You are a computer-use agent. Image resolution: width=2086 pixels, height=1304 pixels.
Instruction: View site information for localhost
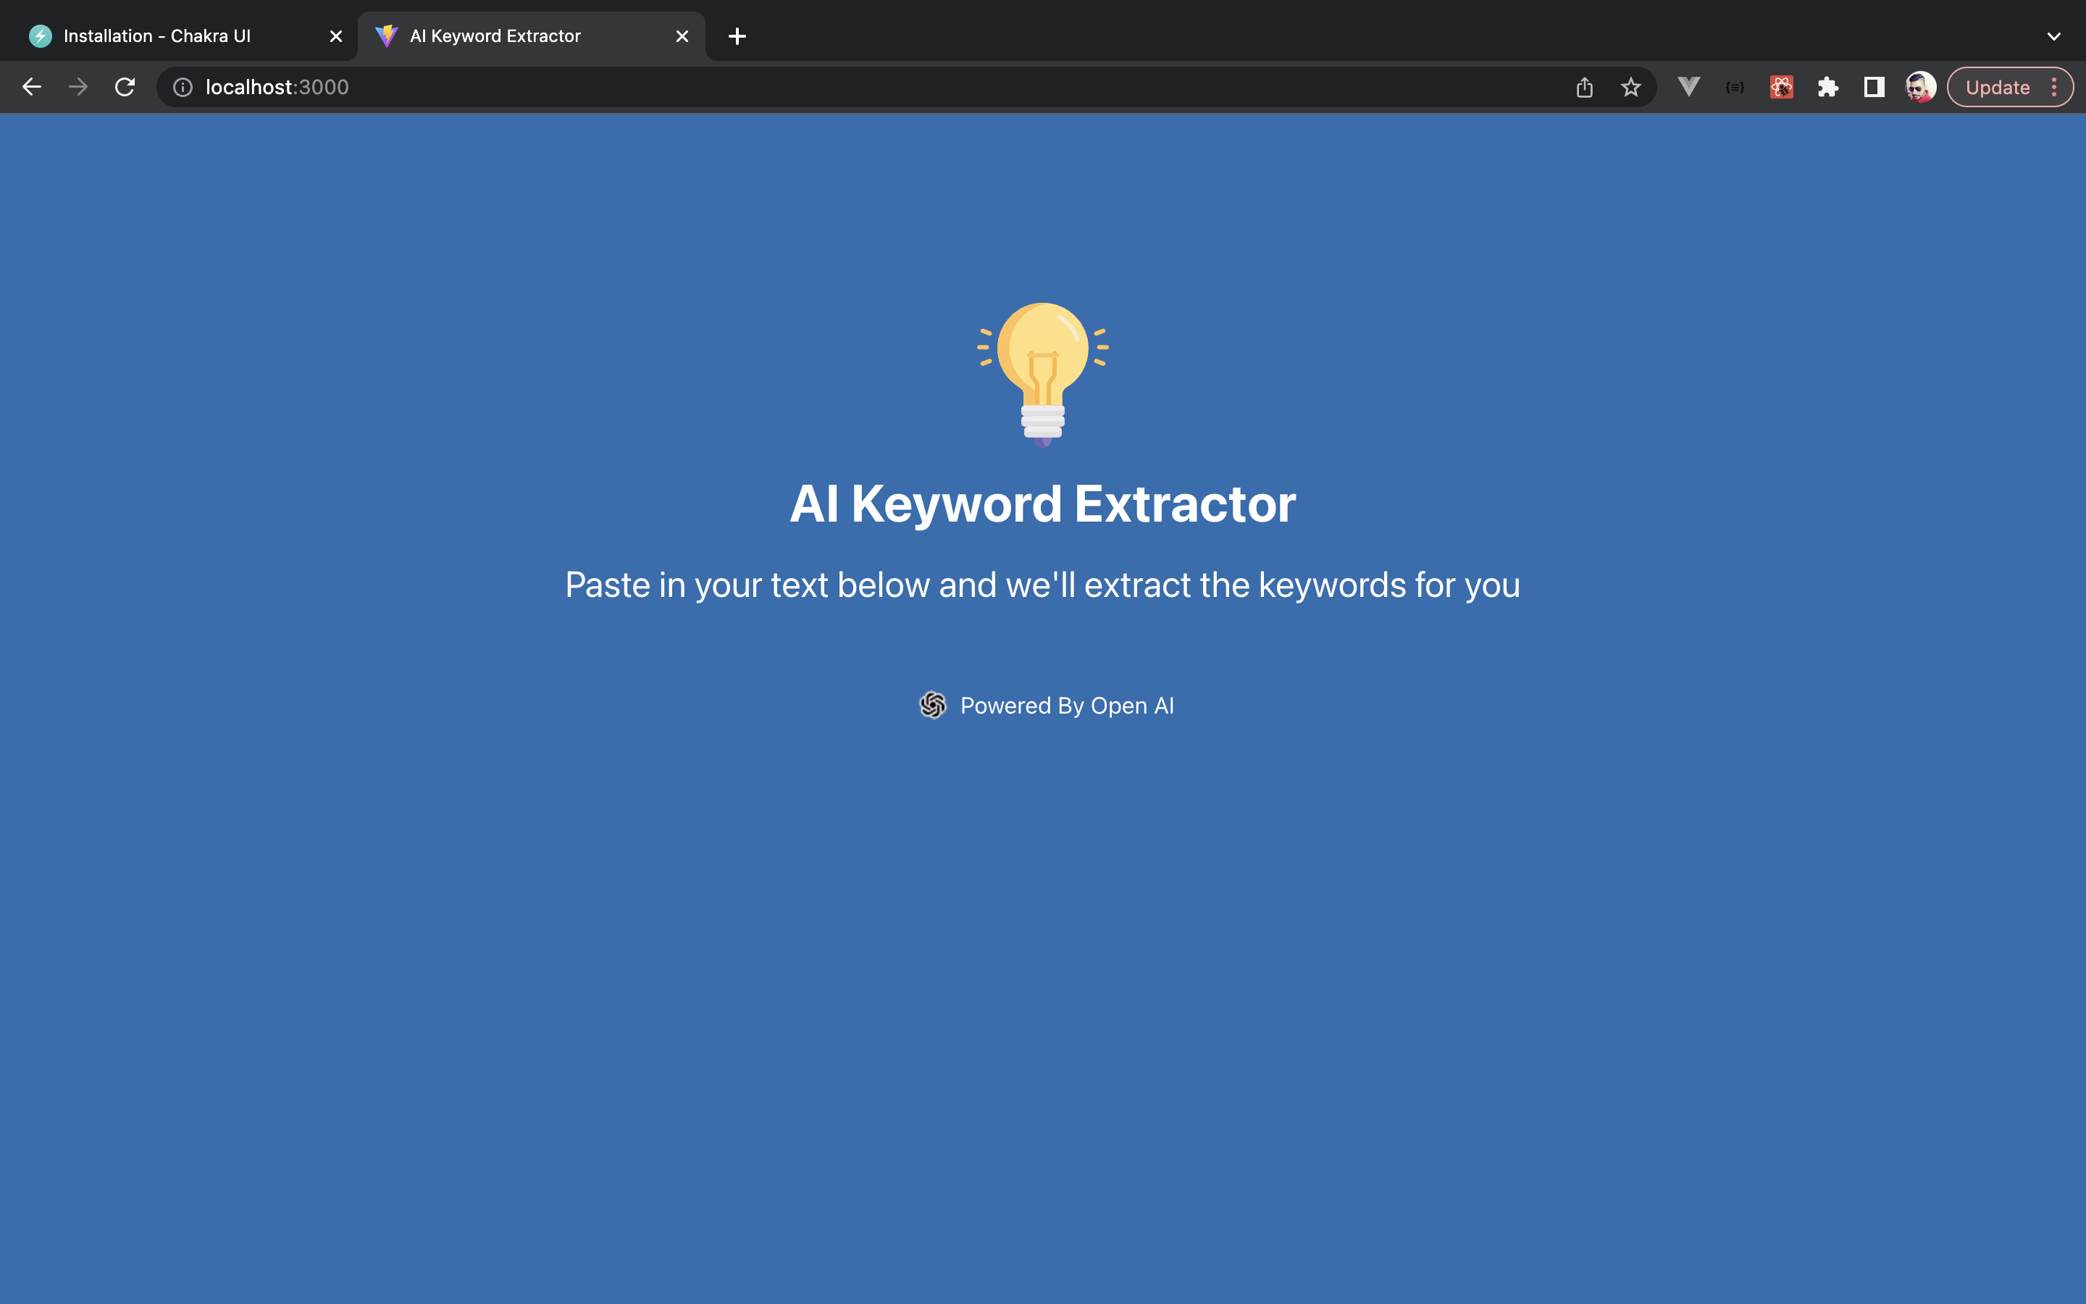click(x=183, y=86)
